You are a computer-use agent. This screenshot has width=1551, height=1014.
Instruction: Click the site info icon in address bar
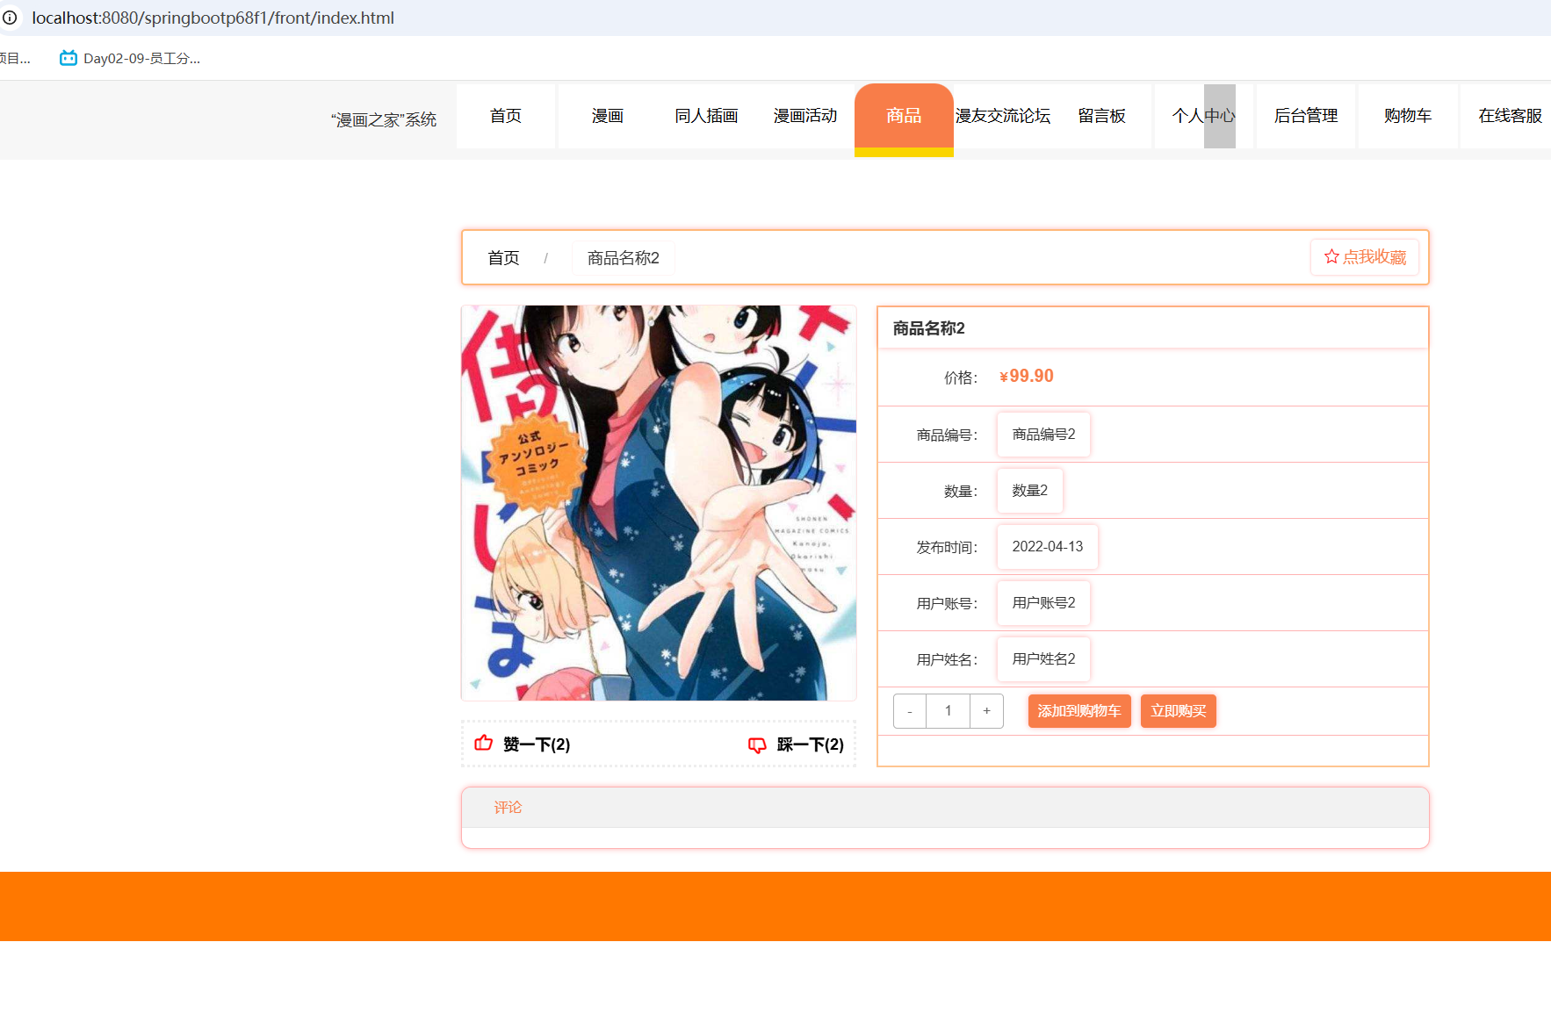pos(10,18)
